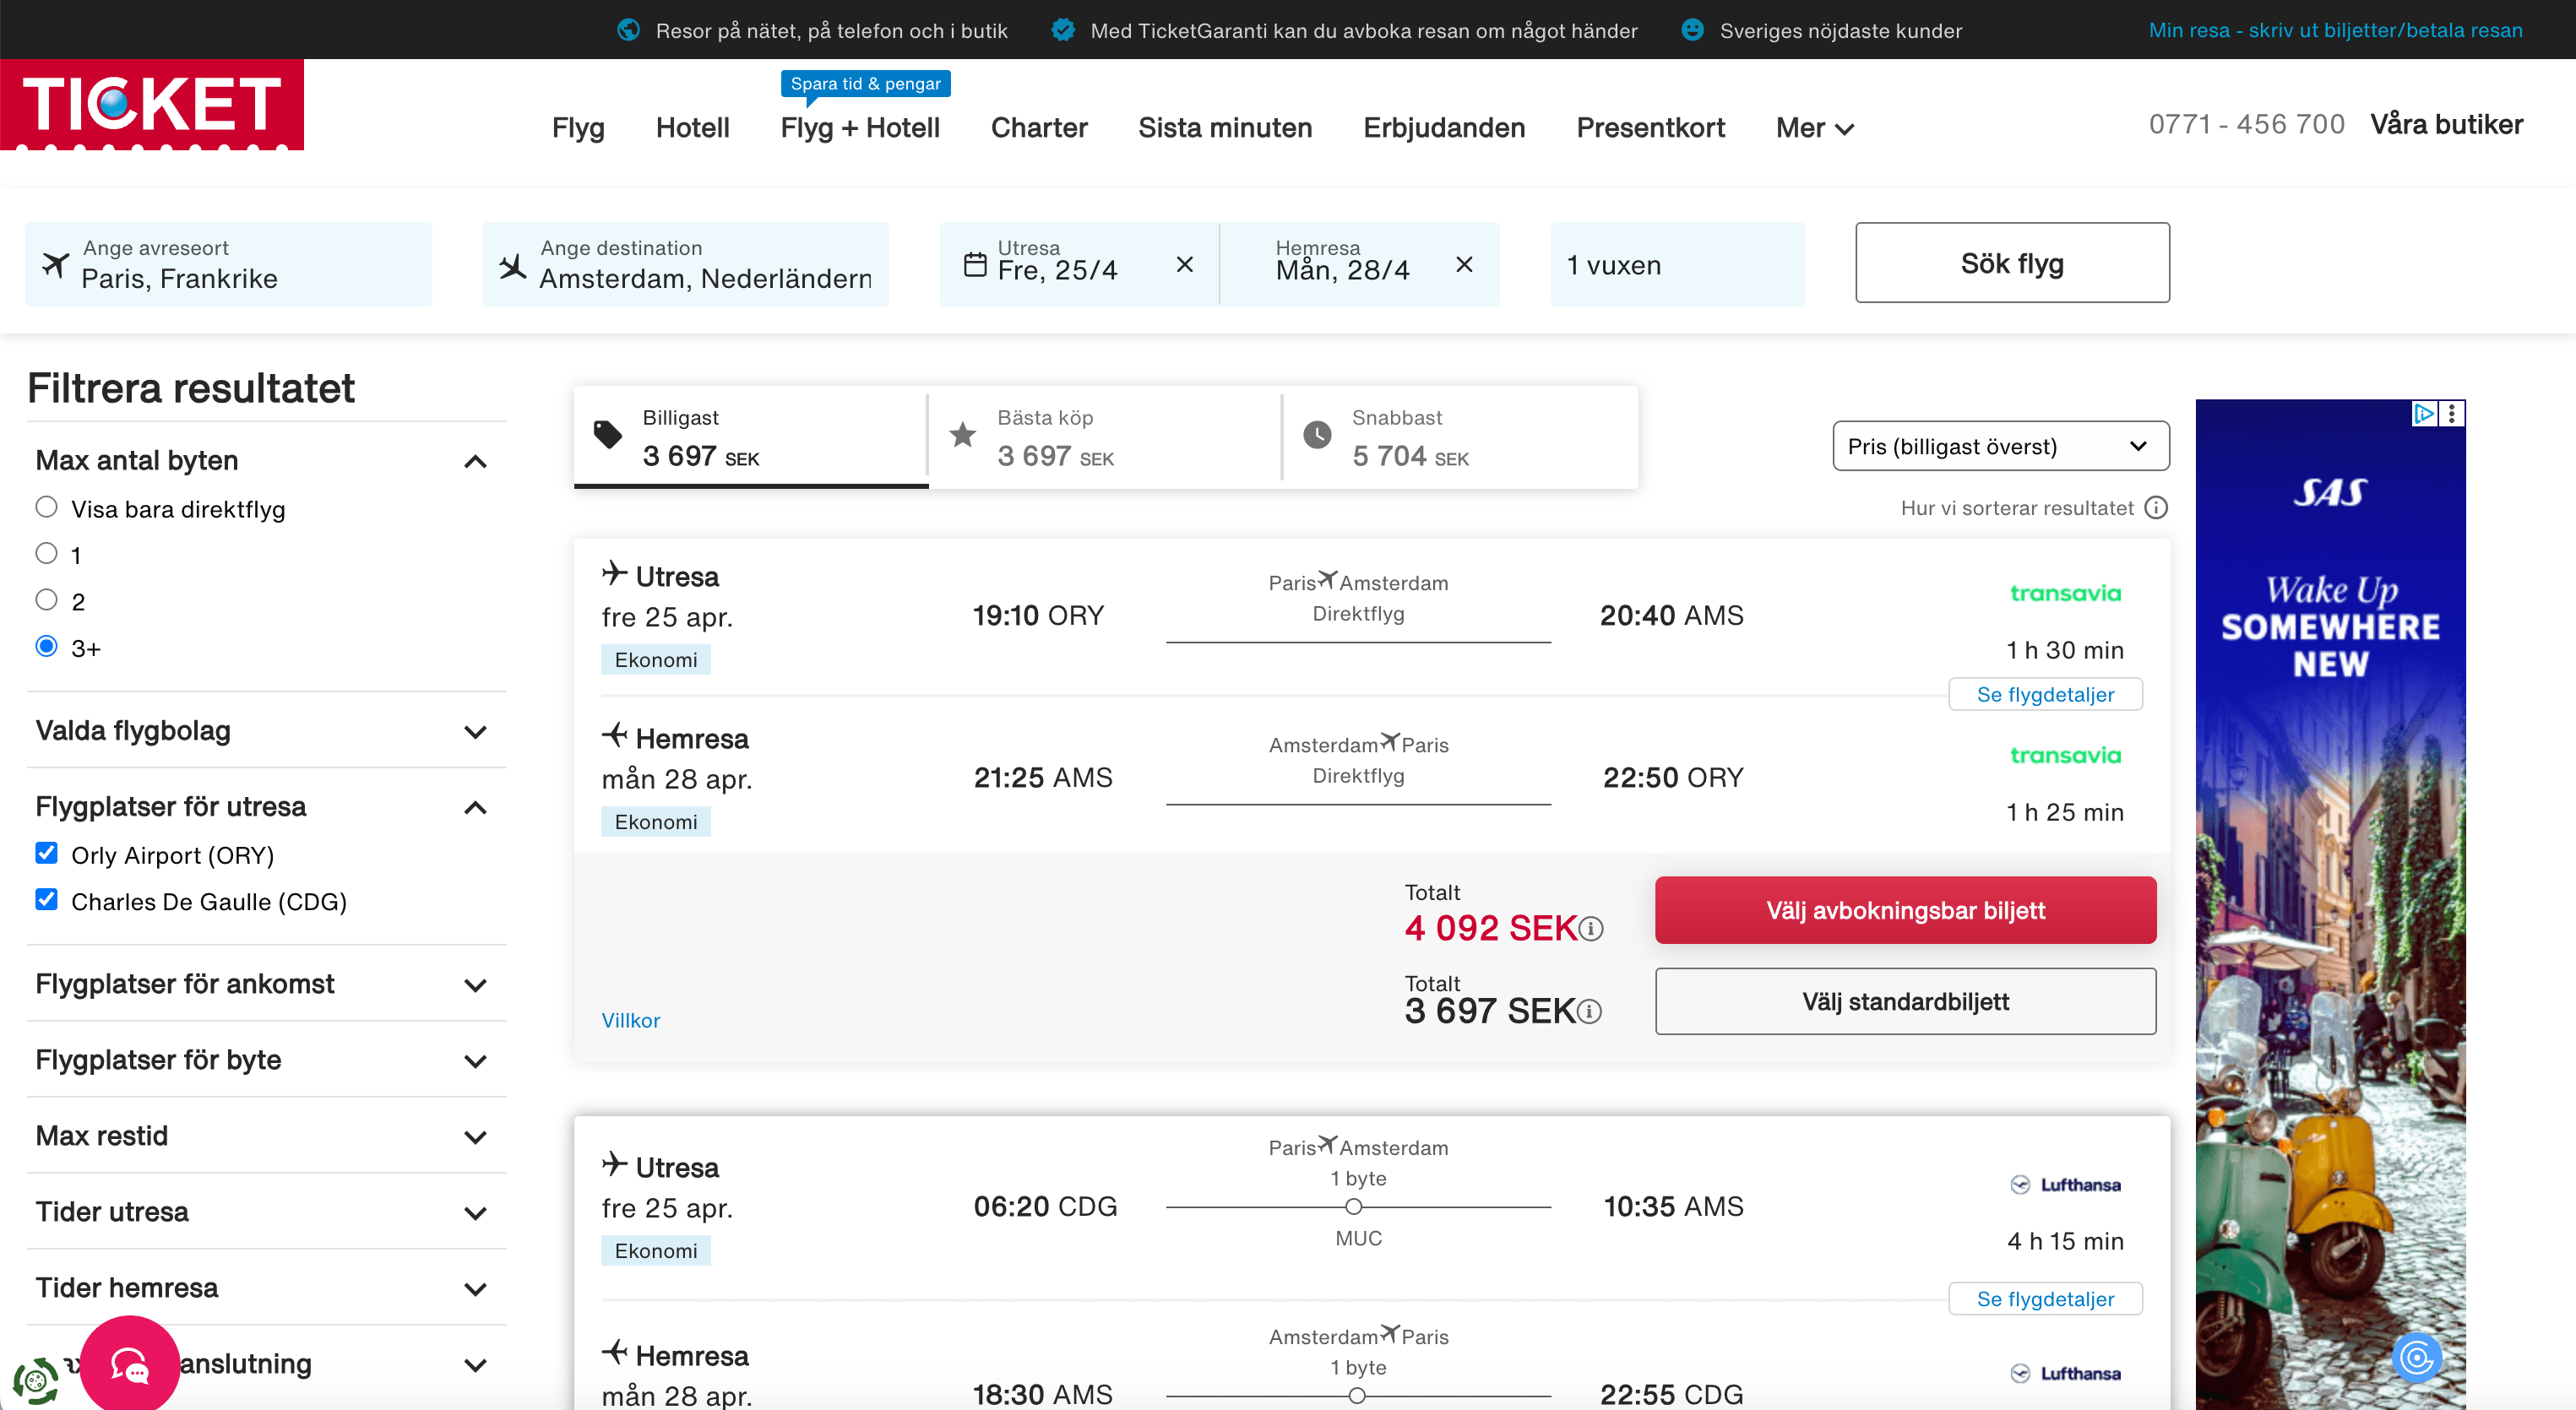
Task: Click the ad choices icon on SAS banner
Action: [x=2424, y=413]
